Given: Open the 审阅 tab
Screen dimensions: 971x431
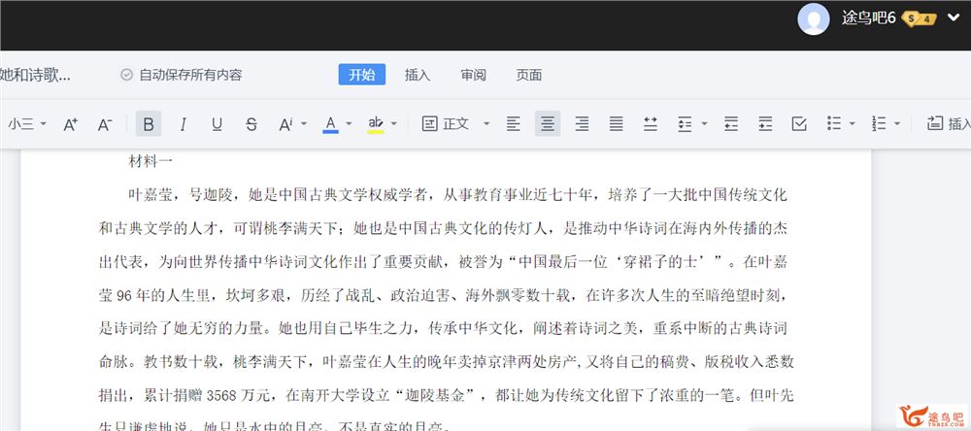Looking at the screenshot, I should [x=474, y=75].
